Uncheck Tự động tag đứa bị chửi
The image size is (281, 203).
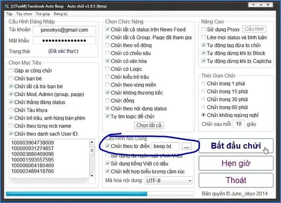pos(204,45)
